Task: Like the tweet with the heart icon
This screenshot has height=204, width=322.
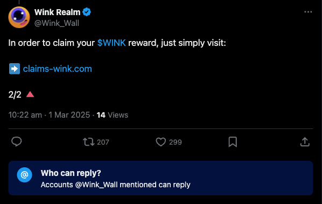Action: (x=161, y=142)
